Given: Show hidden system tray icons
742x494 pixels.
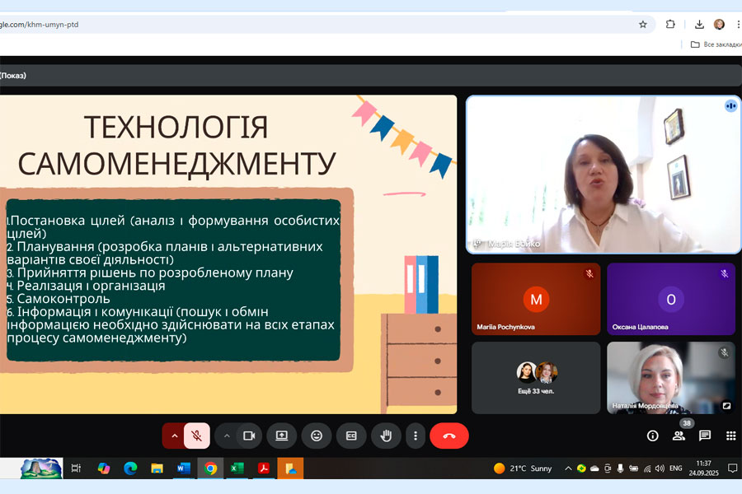Looking at the screenshot, I should pyautogui.click(x=568, y=468).
